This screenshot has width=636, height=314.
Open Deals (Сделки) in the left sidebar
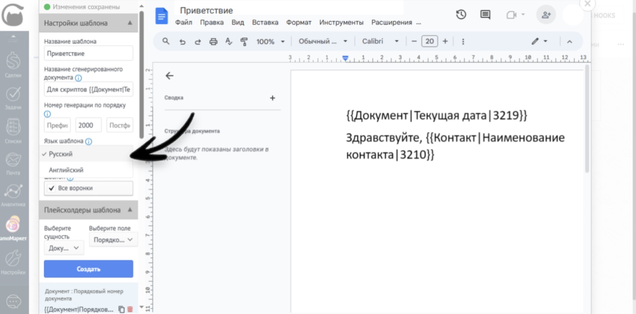(13, 65)
